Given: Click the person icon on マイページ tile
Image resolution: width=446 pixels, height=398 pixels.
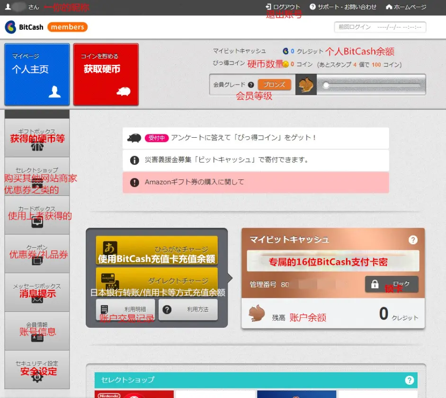Looking at the screenshot, I should [54, 92].
